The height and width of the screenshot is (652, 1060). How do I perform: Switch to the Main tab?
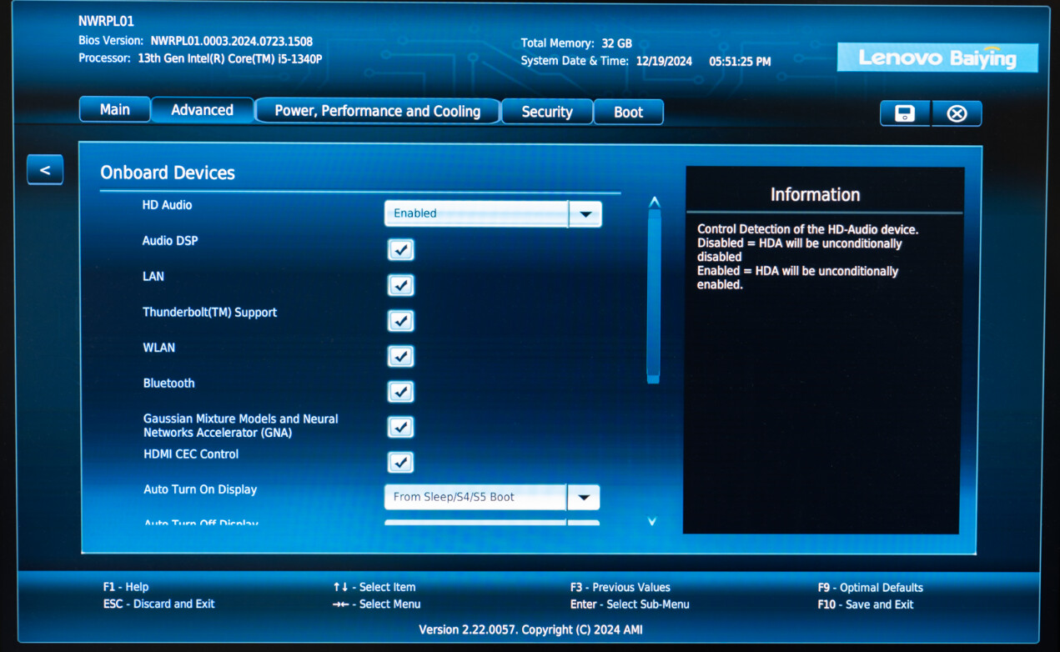(115, 110)
